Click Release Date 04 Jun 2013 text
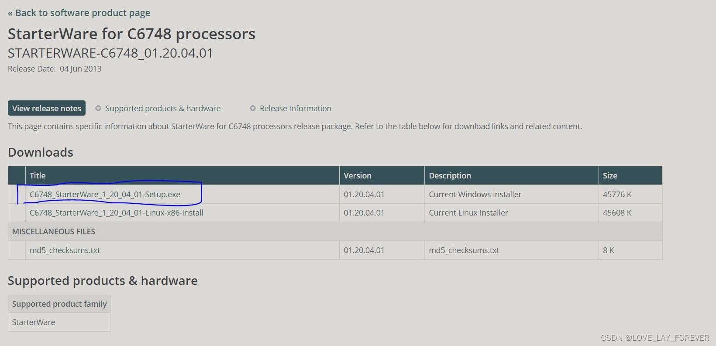Screen dimensions: 716x346 point(55,69)
